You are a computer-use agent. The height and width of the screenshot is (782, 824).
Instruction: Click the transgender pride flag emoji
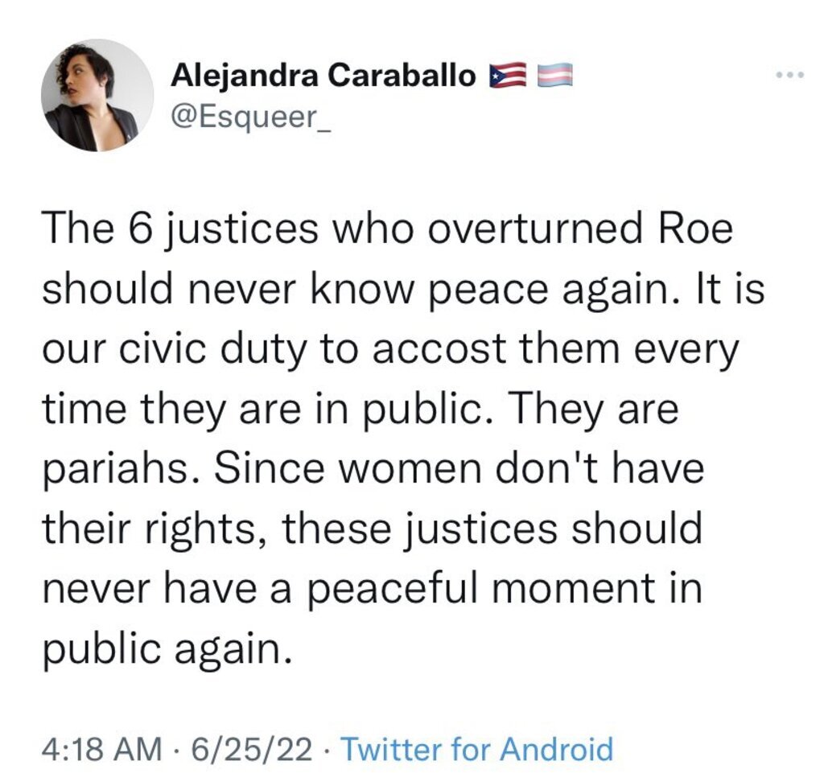pos(555,75)
